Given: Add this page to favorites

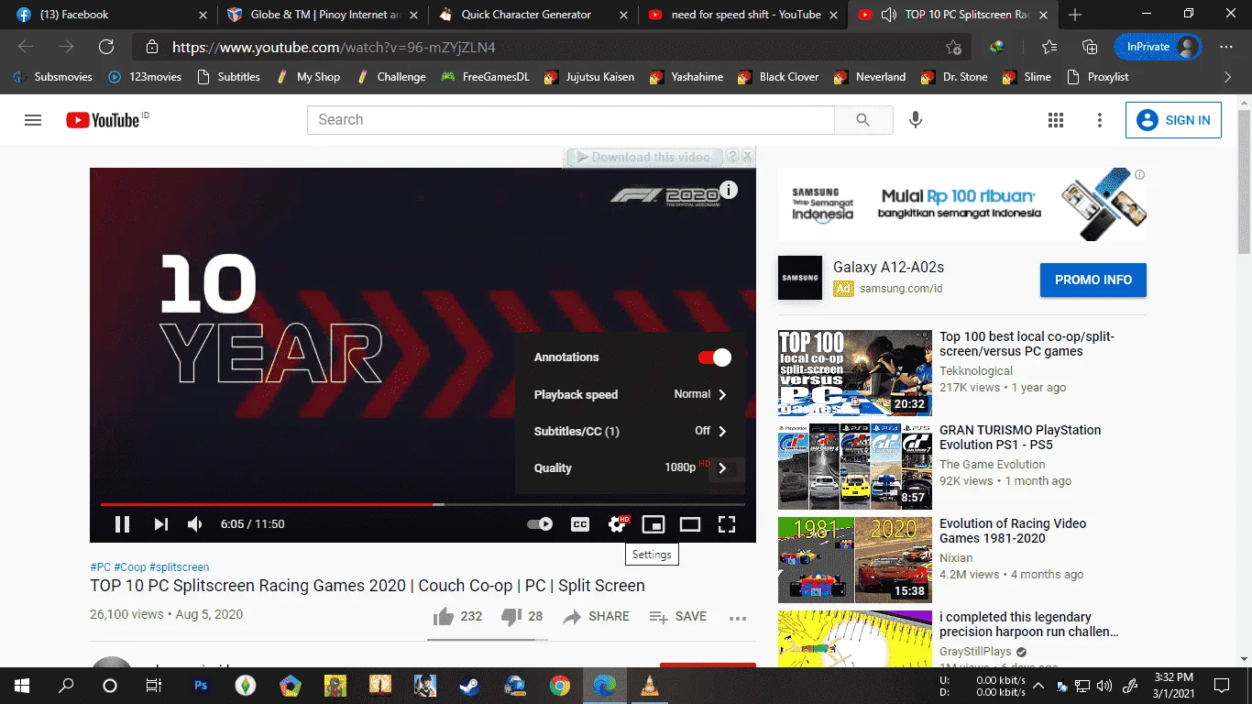Looking at the screenshot, I should tap(953, 48).
